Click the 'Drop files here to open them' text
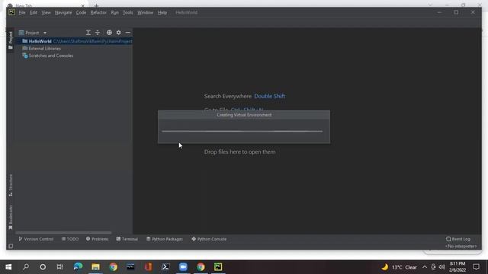 (239, 152)
